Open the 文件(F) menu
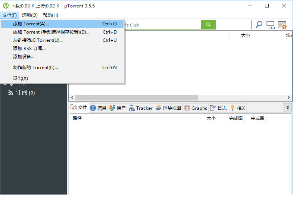This screenshot has width=293, height=202. (10, 15)
